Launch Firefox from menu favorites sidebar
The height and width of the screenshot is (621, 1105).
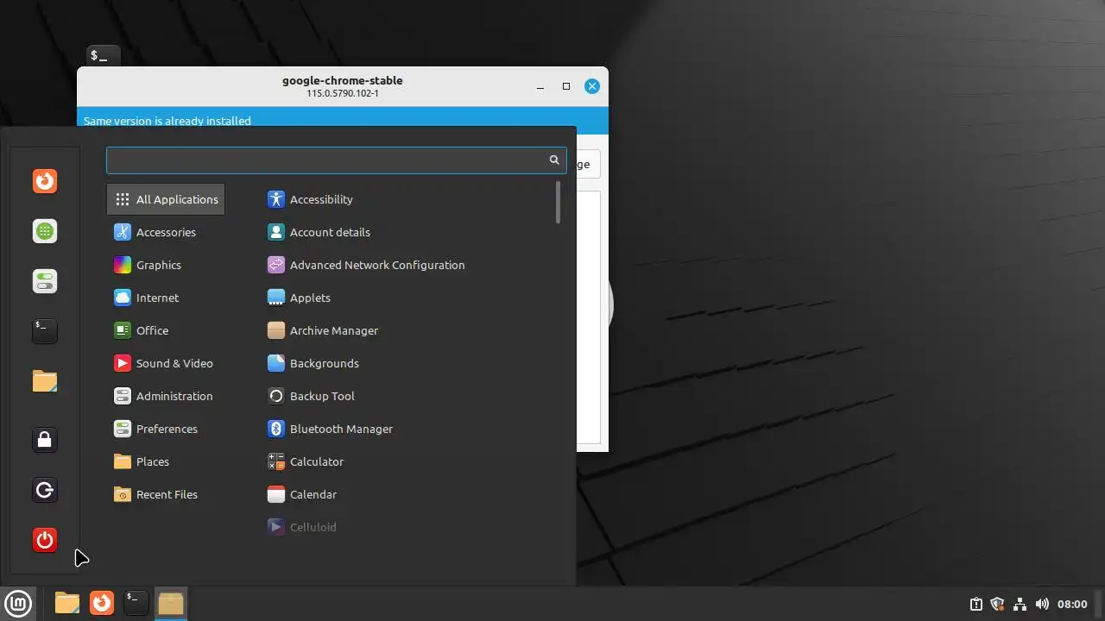45,181
